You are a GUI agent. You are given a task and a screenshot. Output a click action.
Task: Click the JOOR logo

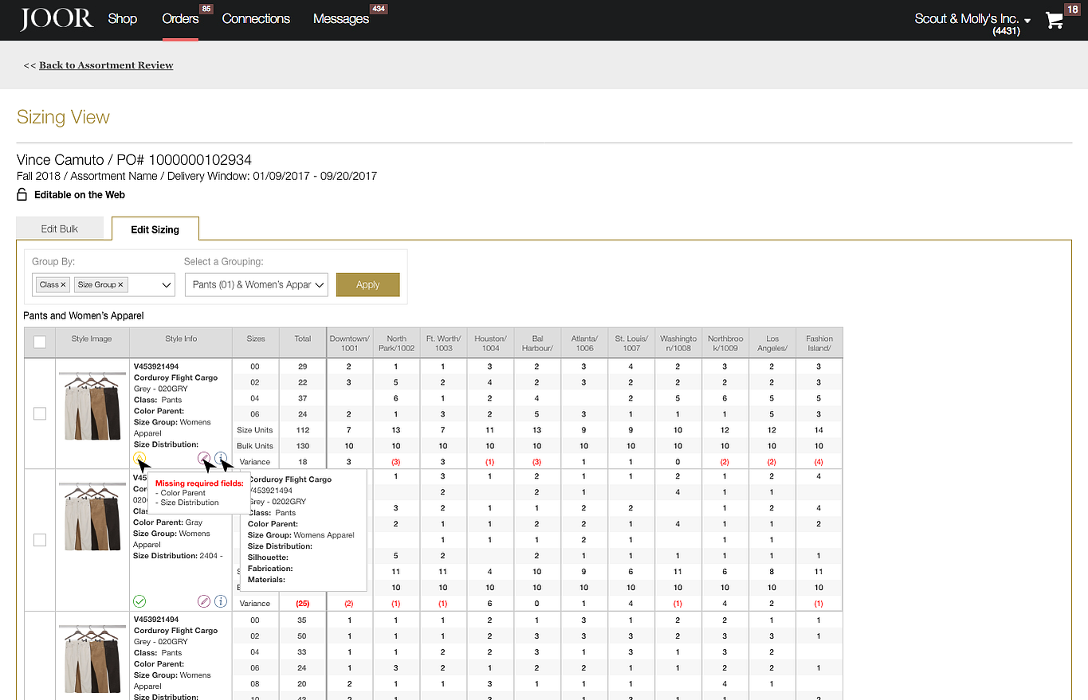click(57, 19)
